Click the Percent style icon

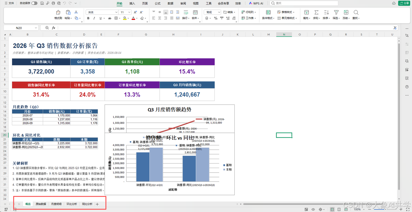[x=216, y=18]
